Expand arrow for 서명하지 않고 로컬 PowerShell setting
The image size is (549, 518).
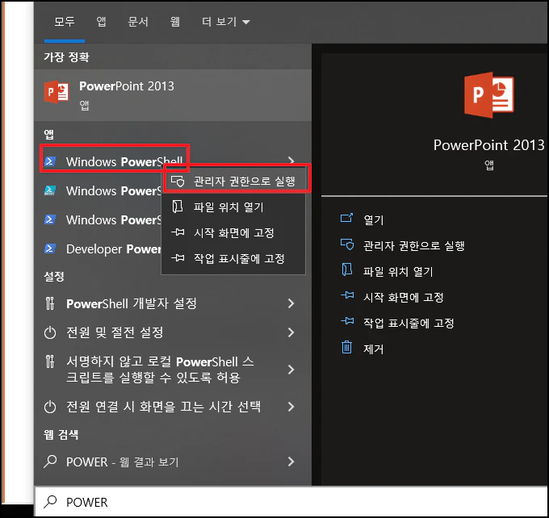[x=291, y=370]
